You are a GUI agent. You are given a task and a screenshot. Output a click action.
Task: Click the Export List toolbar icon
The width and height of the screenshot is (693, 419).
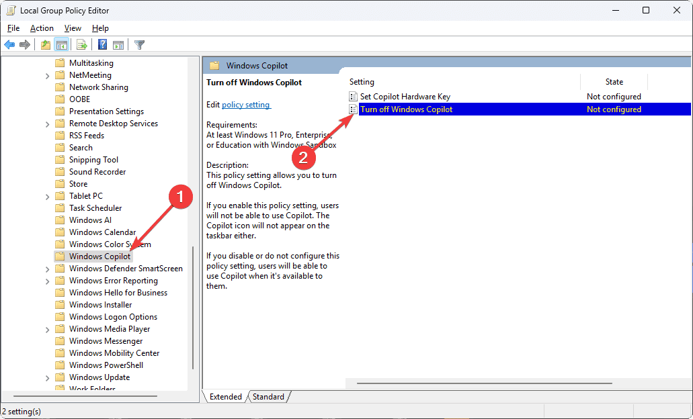pyautogui.click(x=82, y=44)
